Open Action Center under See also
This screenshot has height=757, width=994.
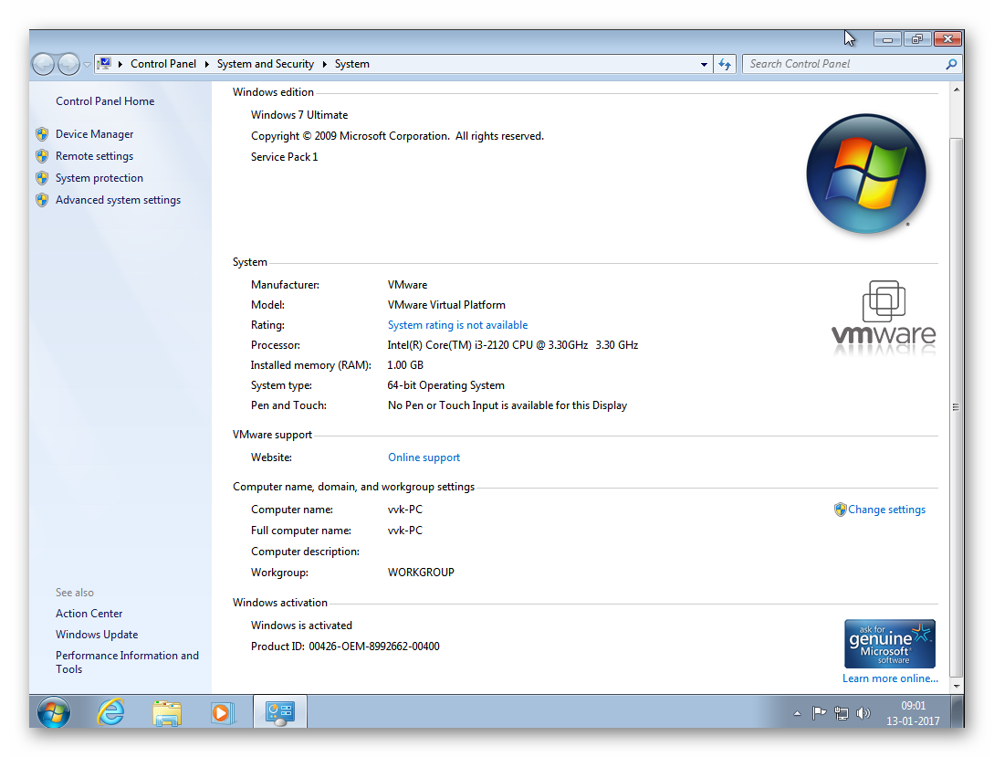point(89,613)
